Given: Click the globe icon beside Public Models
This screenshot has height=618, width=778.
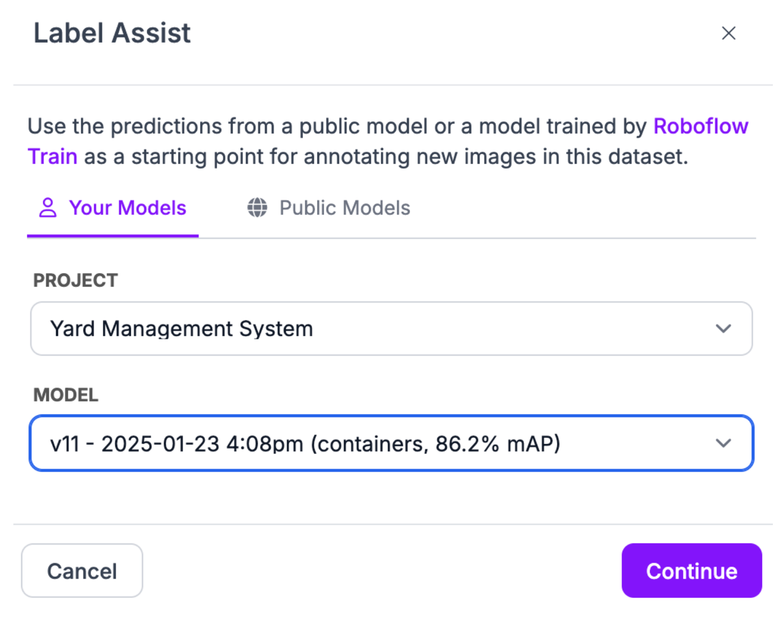Looking at the screenshot, I should [257, 208].
